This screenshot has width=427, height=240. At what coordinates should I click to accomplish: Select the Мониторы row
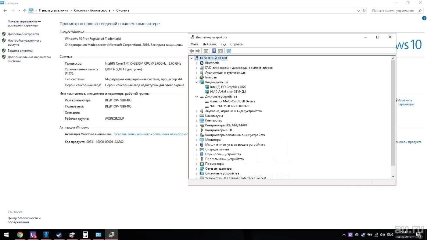pyautogui.click(x=213, y=140)
